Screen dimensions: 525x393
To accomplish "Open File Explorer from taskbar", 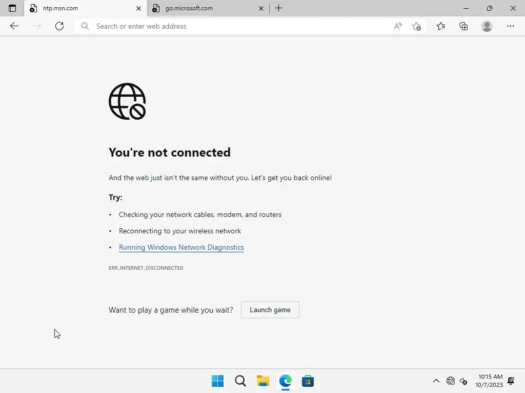I will [263, 381].
